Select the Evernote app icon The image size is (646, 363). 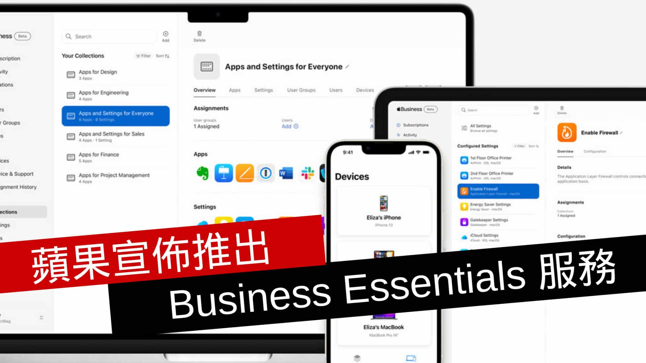tap(202, 173)
